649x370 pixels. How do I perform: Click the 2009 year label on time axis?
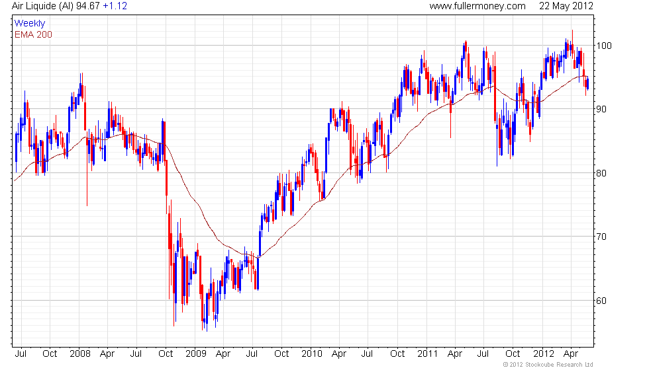[196, 354]
